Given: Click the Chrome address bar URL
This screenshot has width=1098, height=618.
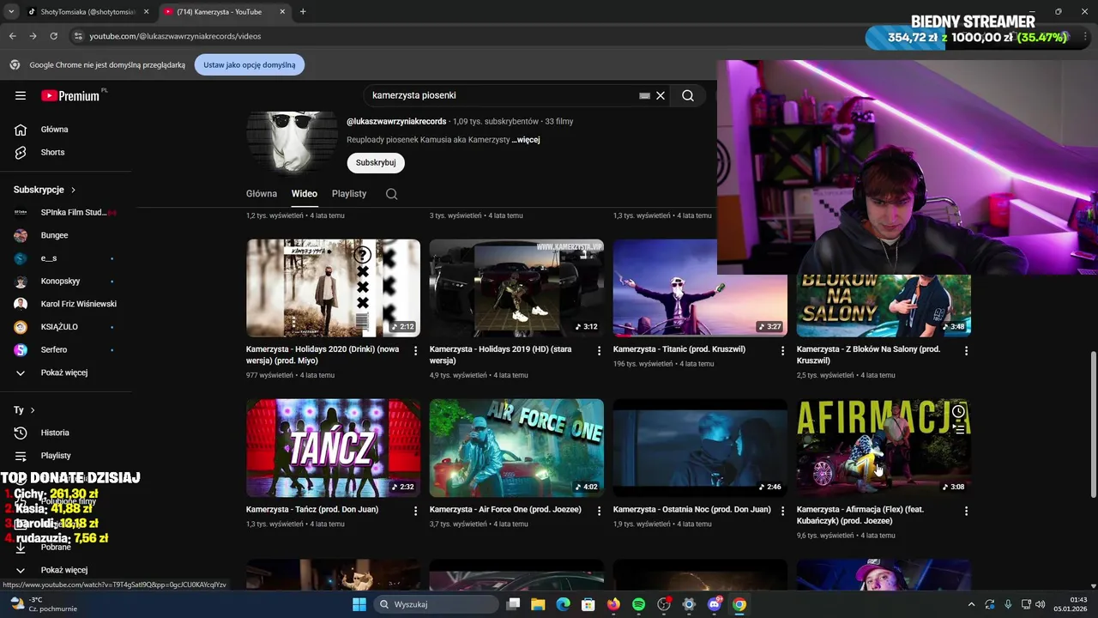Looking at the screenshot, I should click(175, 36).
